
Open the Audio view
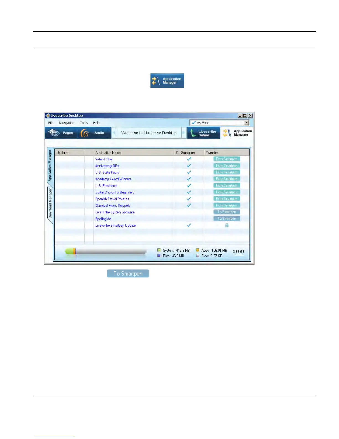94,133
